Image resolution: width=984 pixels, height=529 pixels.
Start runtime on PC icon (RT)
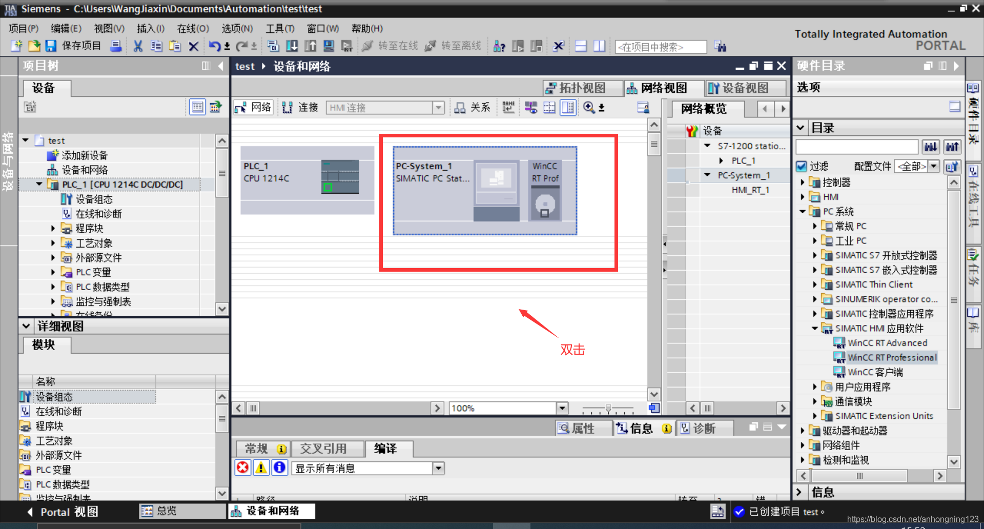click(347, 46)
